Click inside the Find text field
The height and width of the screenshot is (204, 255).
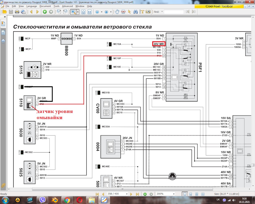174,12
